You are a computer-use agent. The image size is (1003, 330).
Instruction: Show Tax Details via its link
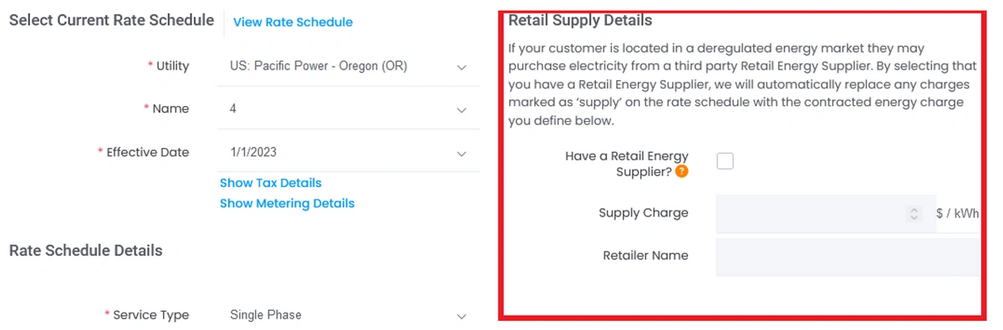[x=271, y=182]
